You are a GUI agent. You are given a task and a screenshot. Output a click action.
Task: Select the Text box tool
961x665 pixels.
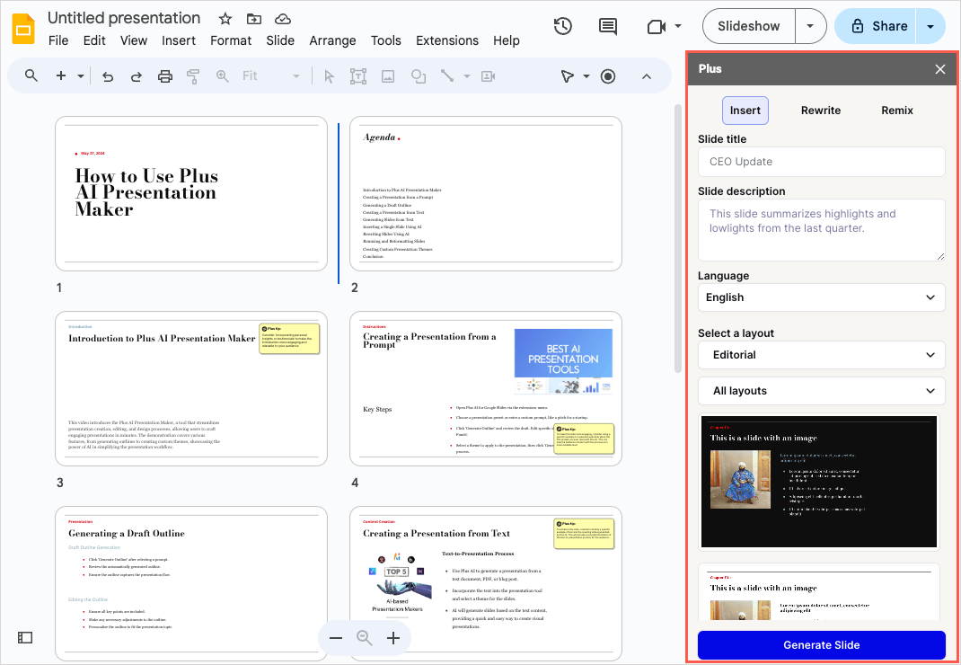pos(358,76)
